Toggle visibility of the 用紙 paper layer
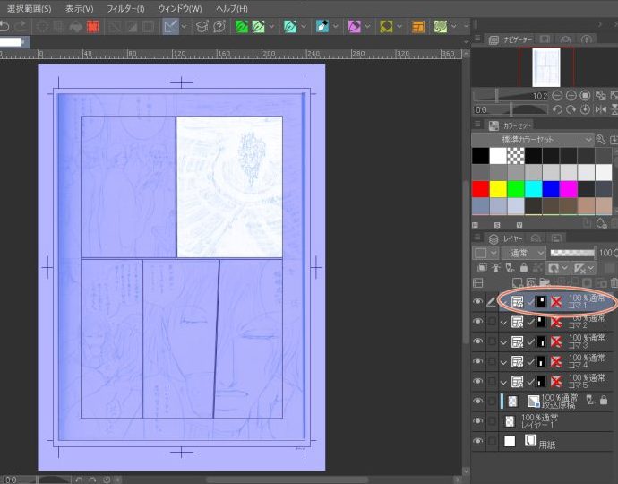The image size is (618, 484). click(x=478, y=441)
